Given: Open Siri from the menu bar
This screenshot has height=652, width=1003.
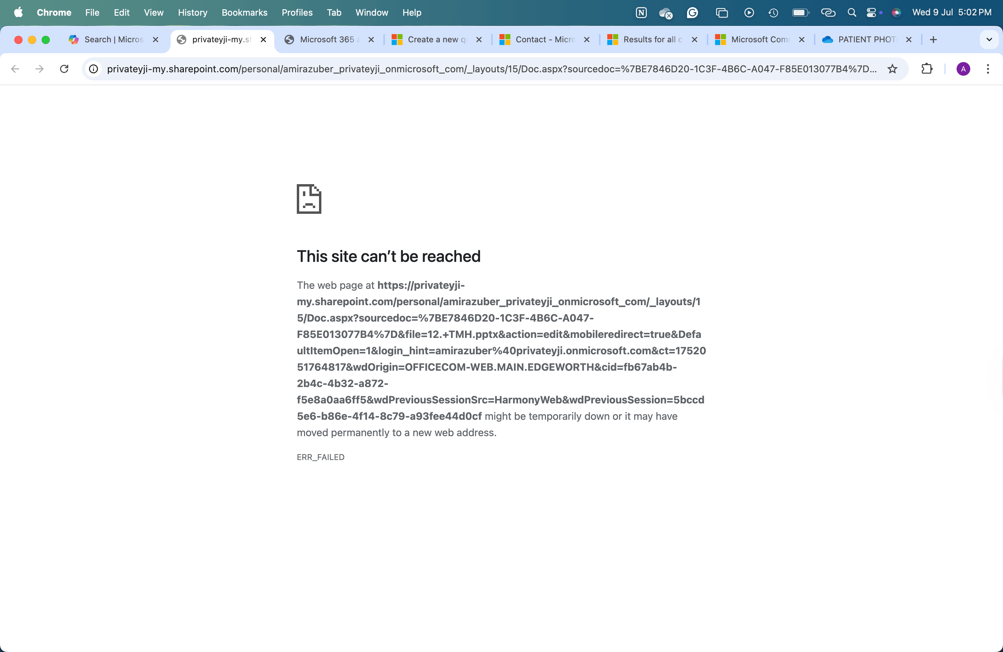Looking at the screenshot, I should point(896,13).
